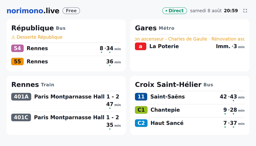256x146 pixels.
Task: Select the République Bus stop heading
Action: click(38, 28)
